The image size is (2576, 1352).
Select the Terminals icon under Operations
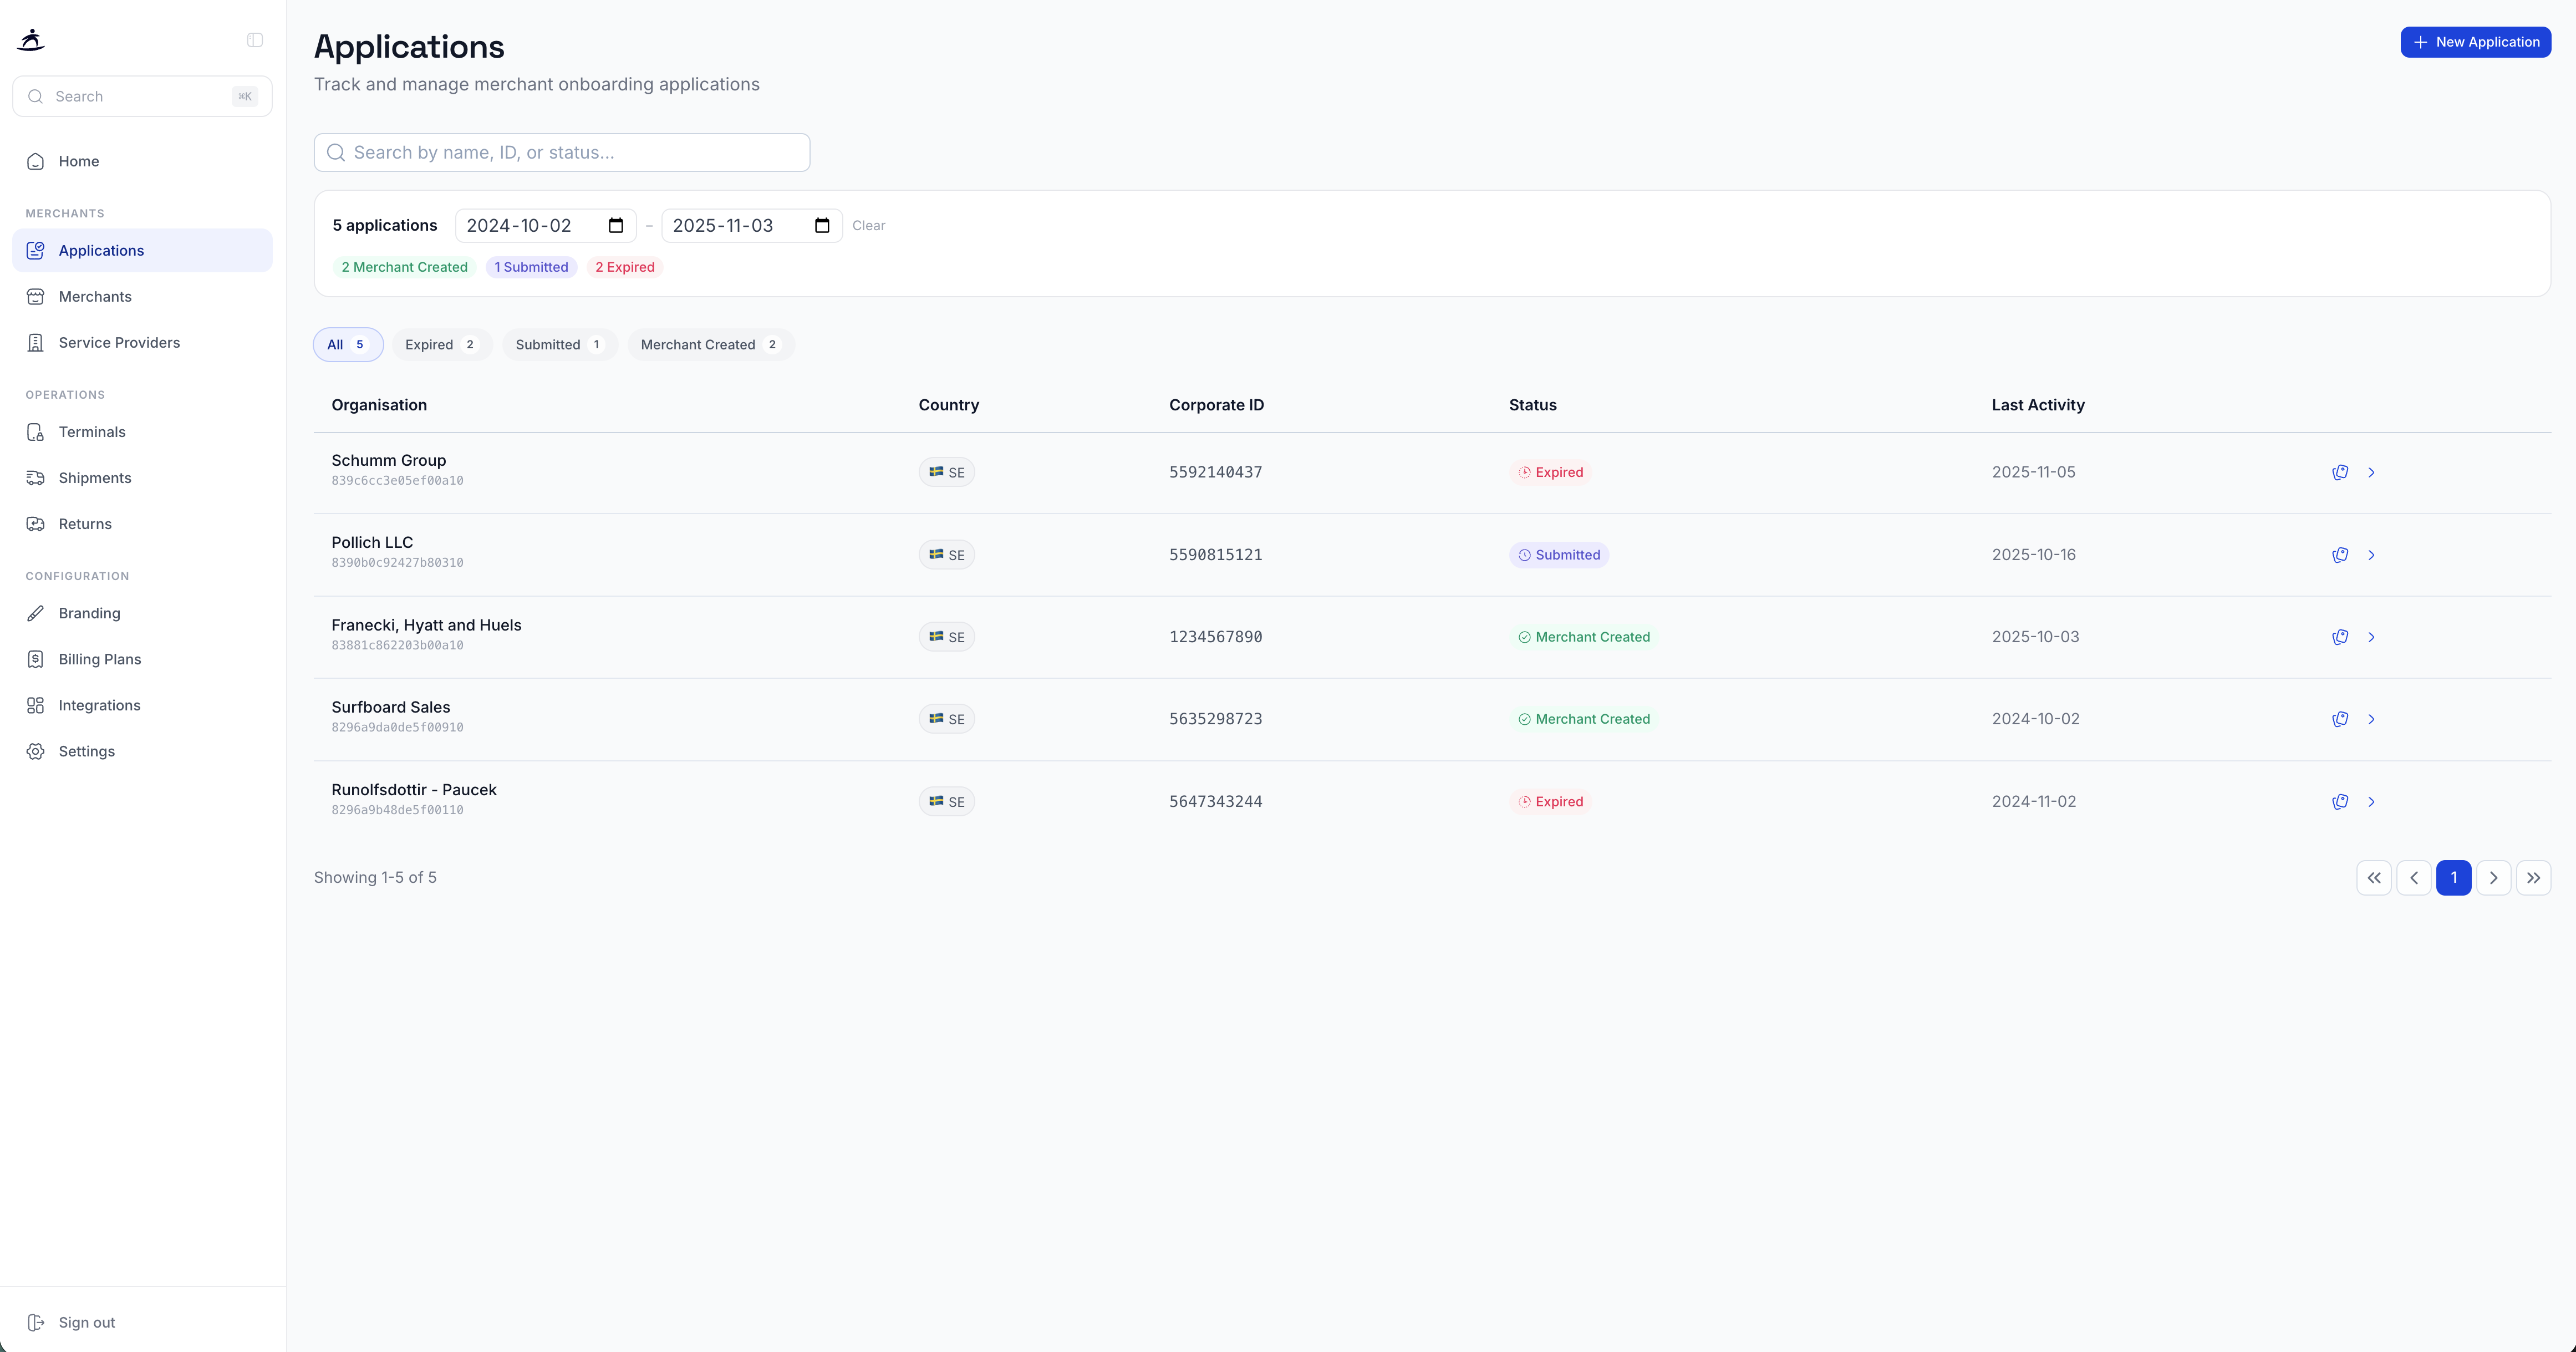tap(36, 432)
